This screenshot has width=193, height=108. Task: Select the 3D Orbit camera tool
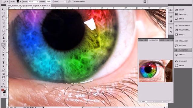[3, 77]
